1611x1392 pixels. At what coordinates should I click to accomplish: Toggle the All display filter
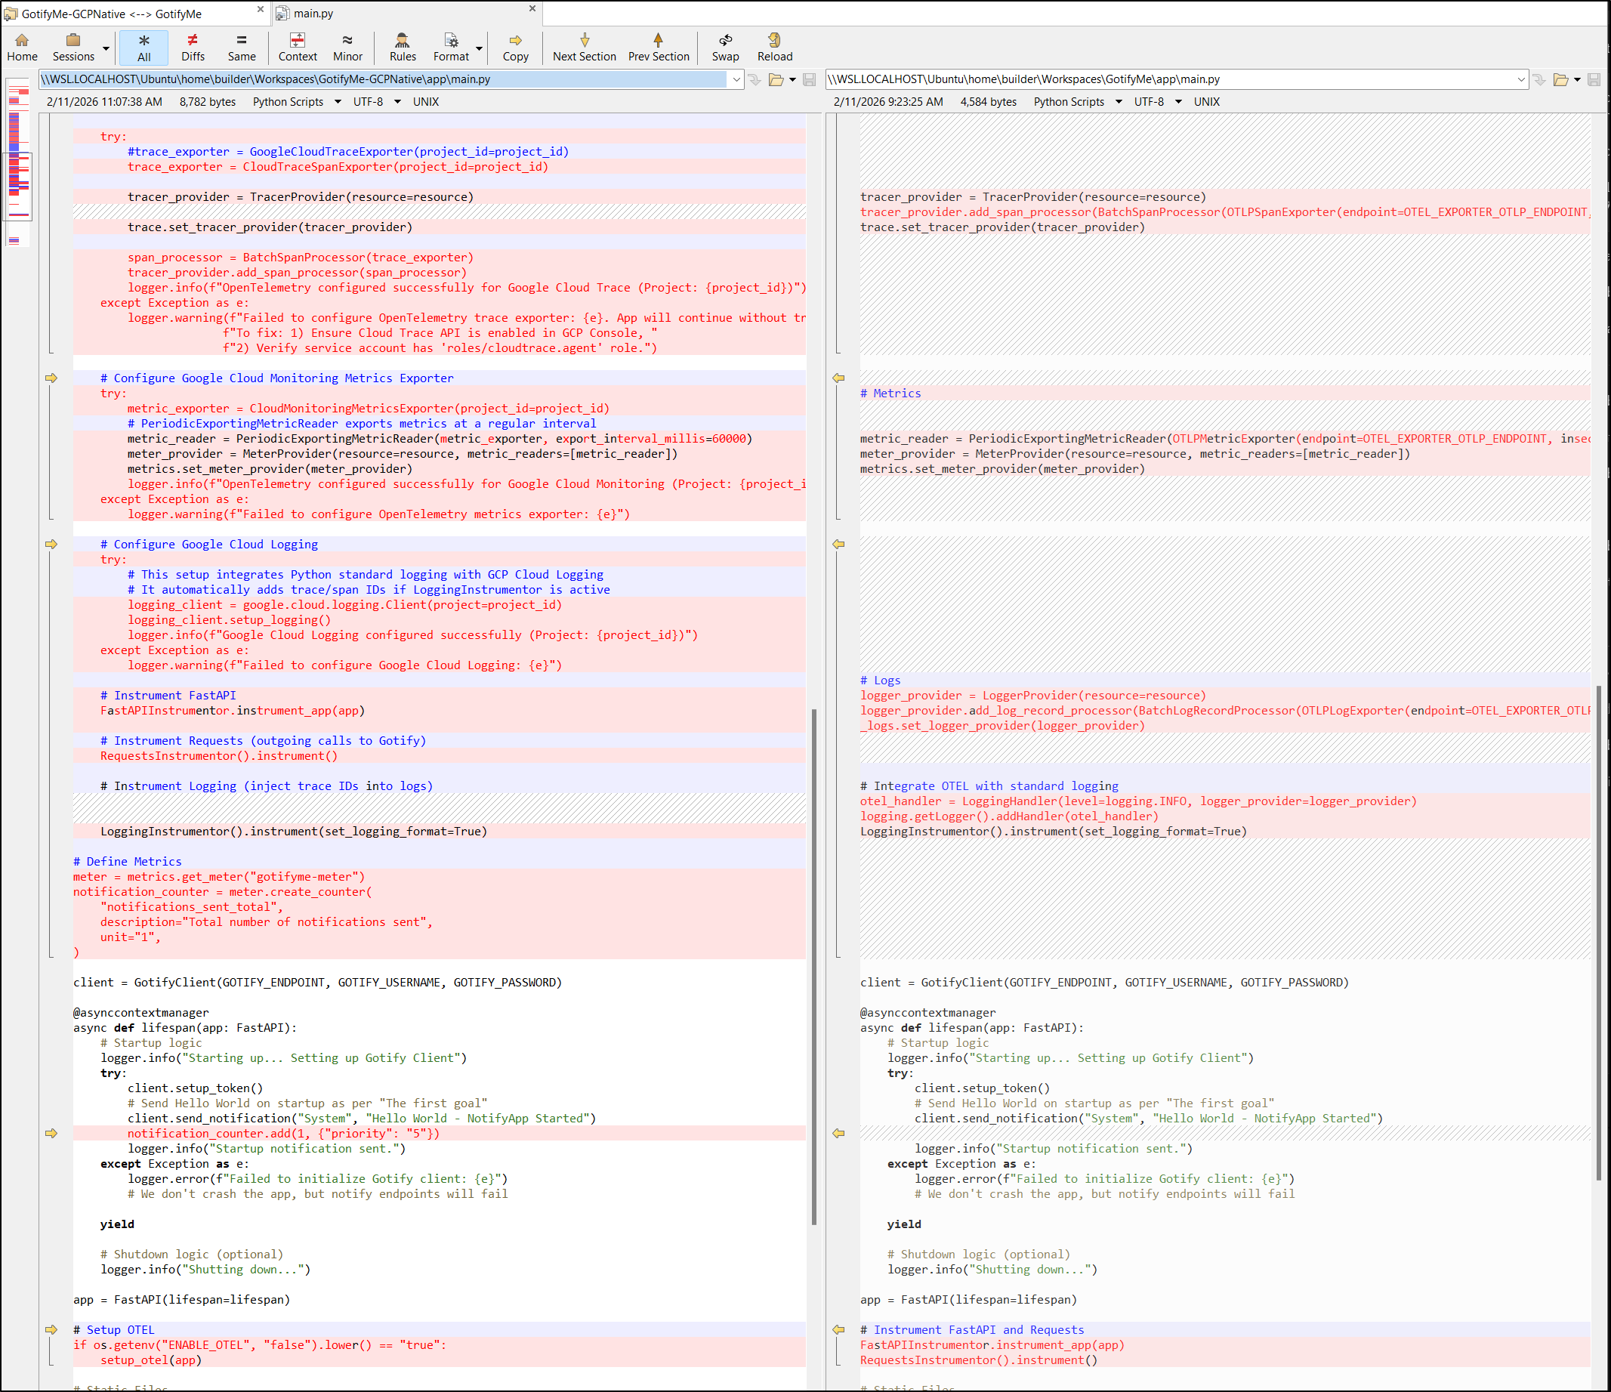[x=144, y=47]
